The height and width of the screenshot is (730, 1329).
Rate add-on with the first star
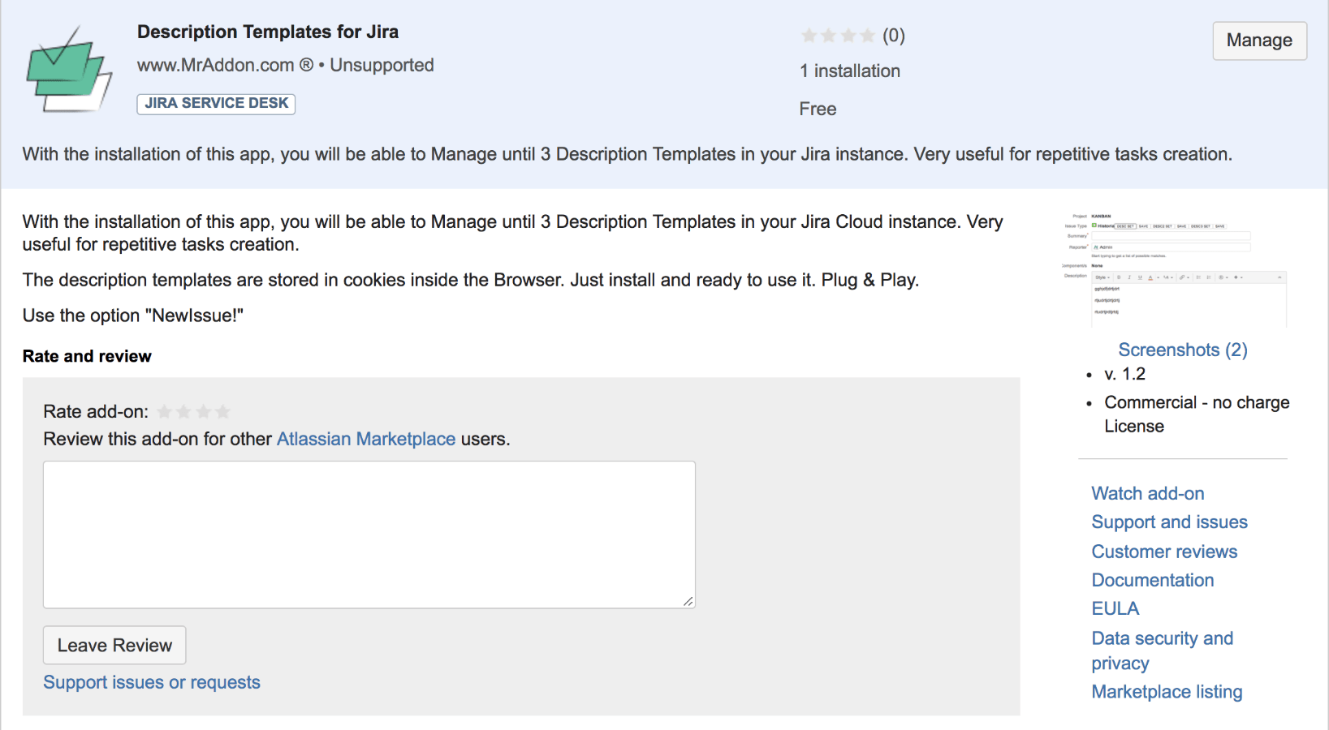pyautogui.click(x=165, y=412)
